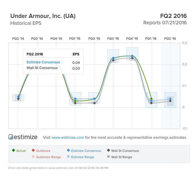This screenshot has height=177, width=196.
Task: Select the FQ3 '15 axis label
Action: click(113, 39)
